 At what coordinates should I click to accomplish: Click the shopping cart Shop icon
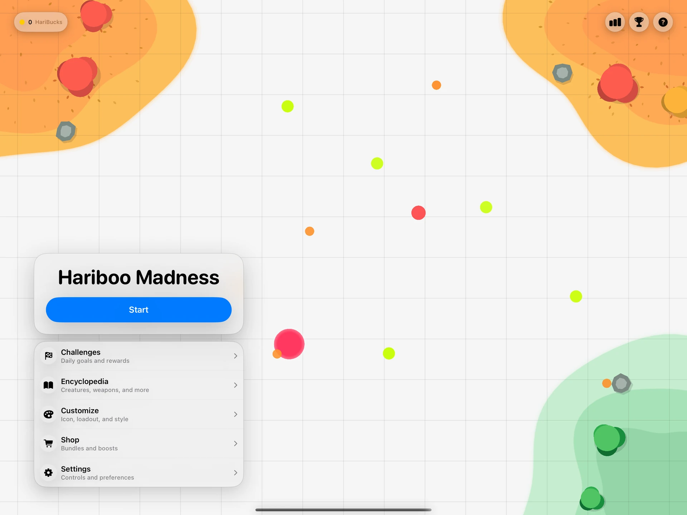coord(49,443)
